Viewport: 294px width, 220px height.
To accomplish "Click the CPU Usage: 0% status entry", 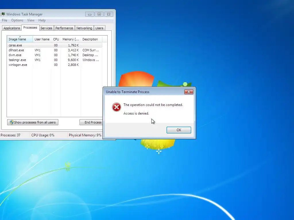I will click(43, 135).
